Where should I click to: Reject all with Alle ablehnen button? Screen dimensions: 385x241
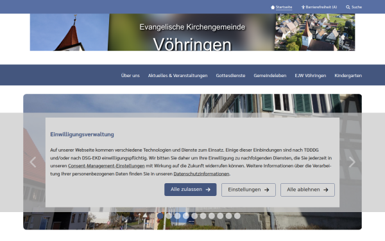pos(307,190)
